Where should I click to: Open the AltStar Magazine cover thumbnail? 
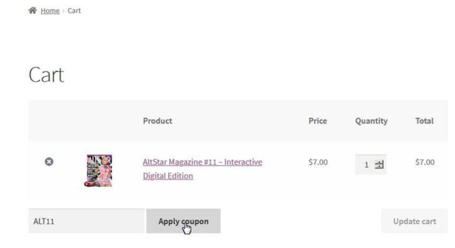[99, 170]
